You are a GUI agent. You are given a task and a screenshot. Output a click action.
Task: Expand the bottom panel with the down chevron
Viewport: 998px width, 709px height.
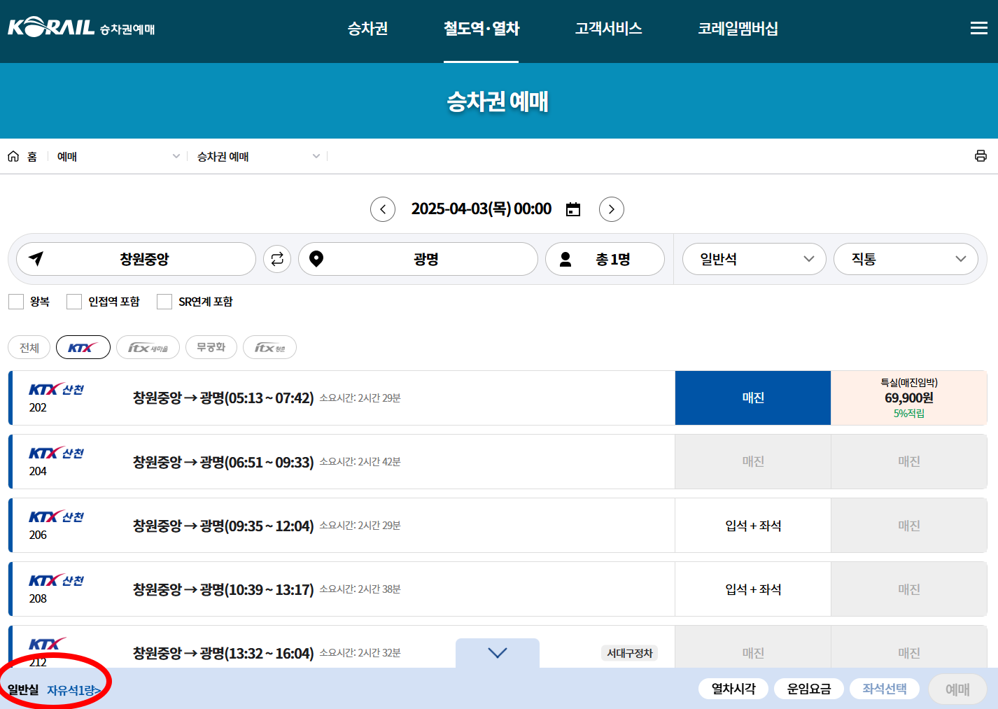point(498,653)
